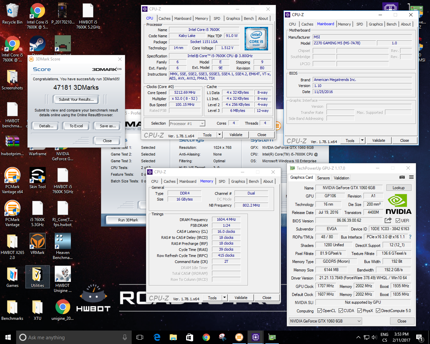
Task: Open the HWBOT i5 7600K 5GHz file
Action: pyautogui.click(x=63, y=180)
